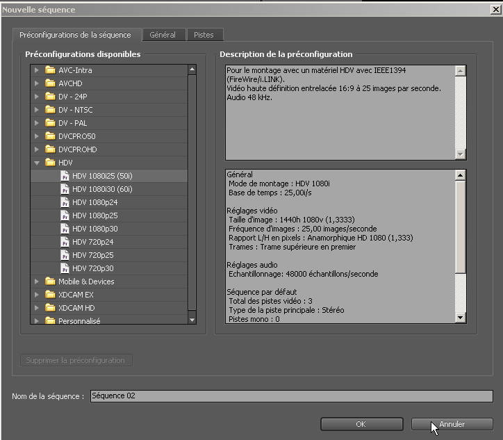Image resolution: width=503 pixels, height=440 pixels.
Task: Click the Général details scroll-down arrow
Action: point(461,318)
